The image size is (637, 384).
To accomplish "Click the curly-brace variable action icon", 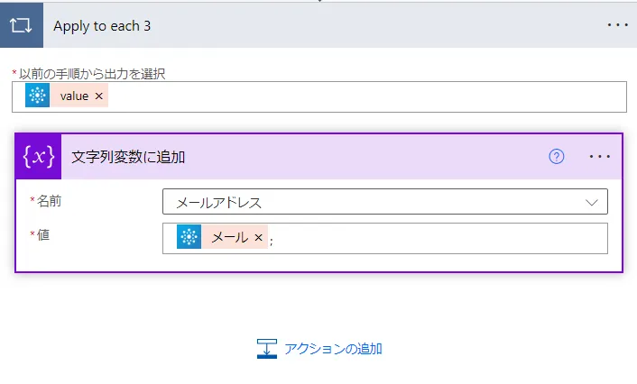I will (39, 157).
